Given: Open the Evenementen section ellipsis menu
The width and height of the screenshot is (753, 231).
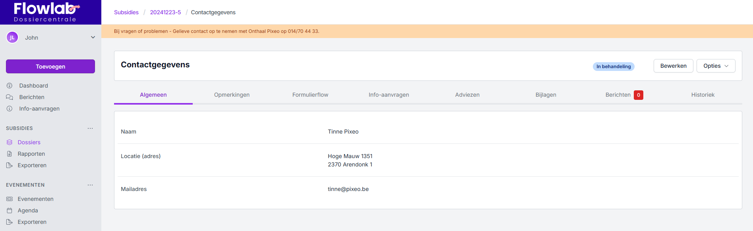Looking at the screenshot, I should point(90,185).
